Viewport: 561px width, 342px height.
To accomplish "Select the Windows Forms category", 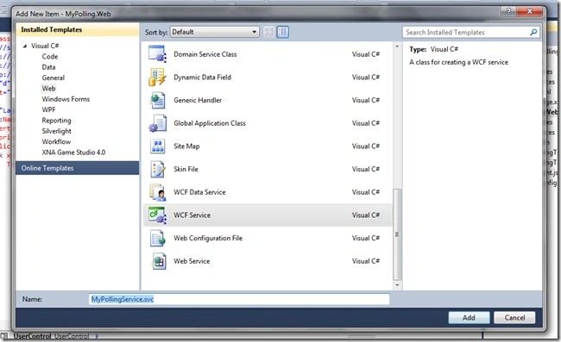I will tap(66, 99).
